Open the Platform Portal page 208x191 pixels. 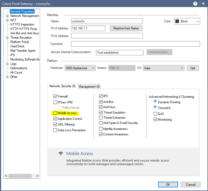coord(20,42)
